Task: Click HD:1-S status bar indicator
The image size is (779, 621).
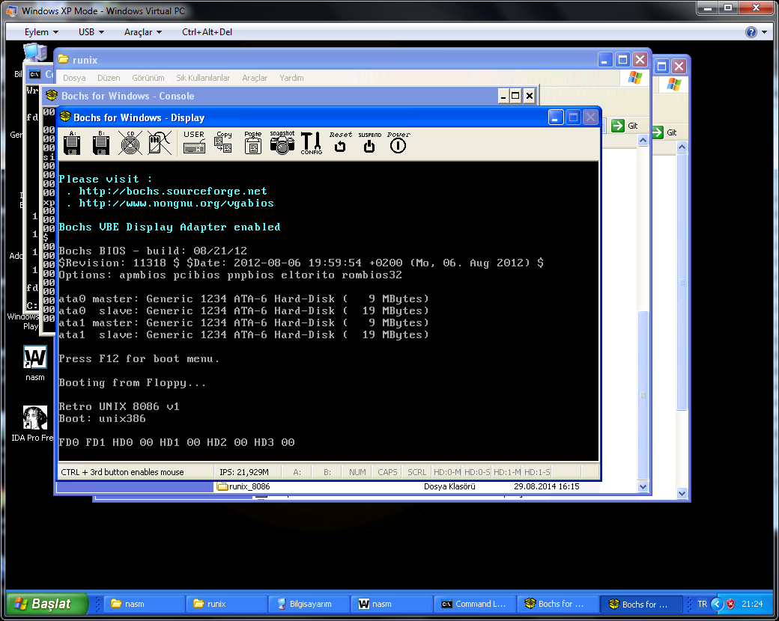Action: pos(538,472)
